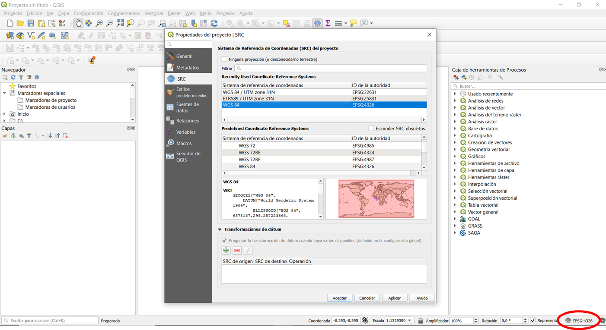606x330 pixels.
Task: Expand Usado recientemente in Processing toolbox
Action: (x=455, y=94)
